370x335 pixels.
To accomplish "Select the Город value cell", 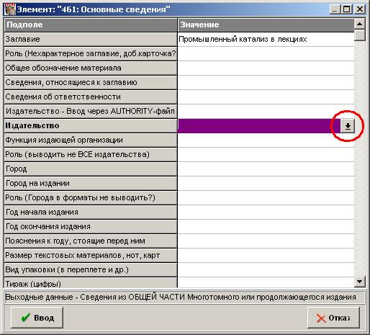I will 266,169.
